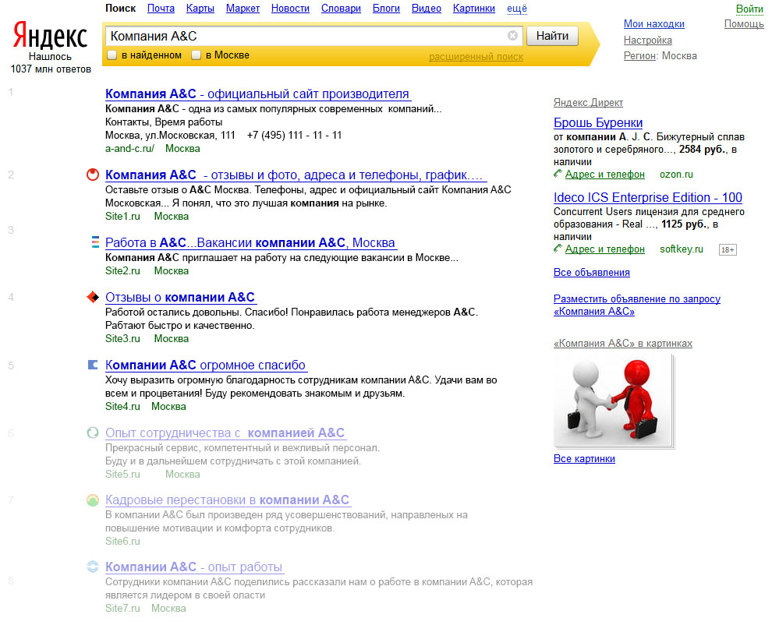Open 'Компании A&C огромное спасибо' result
This screenshot has width=772, height=632.
207,365
